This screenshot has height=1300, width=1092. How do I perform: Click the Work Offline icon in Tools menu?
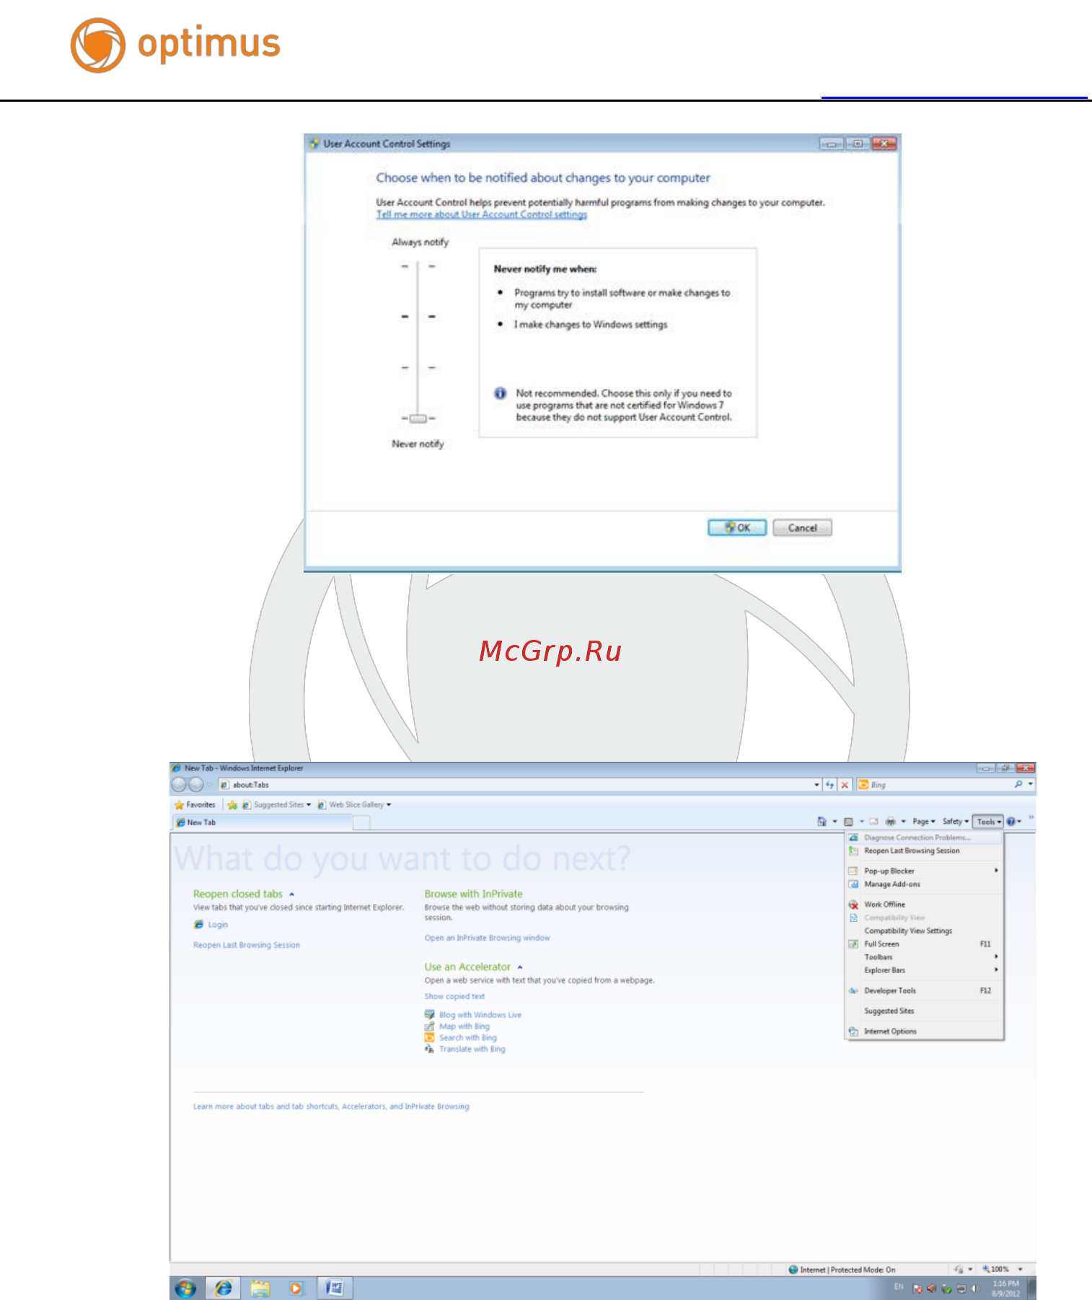pyautogui.click(x=853, y=905)
